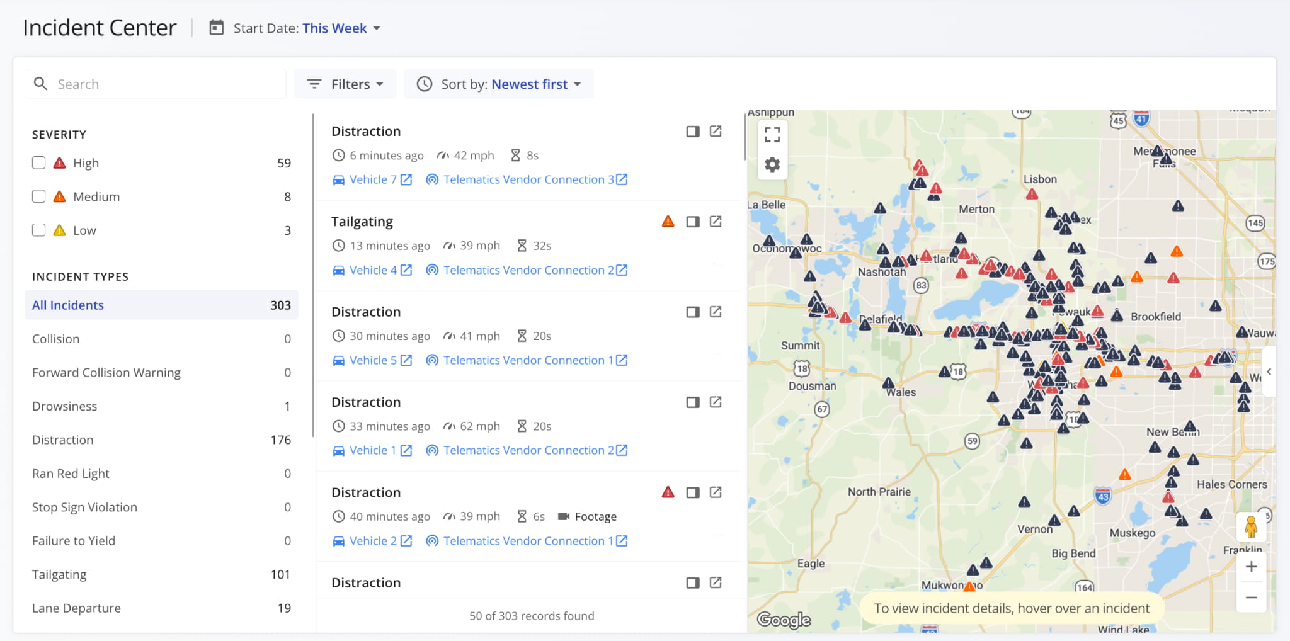
Task: Toggle the Low severity checkbox
Action: tap(39, 230)
